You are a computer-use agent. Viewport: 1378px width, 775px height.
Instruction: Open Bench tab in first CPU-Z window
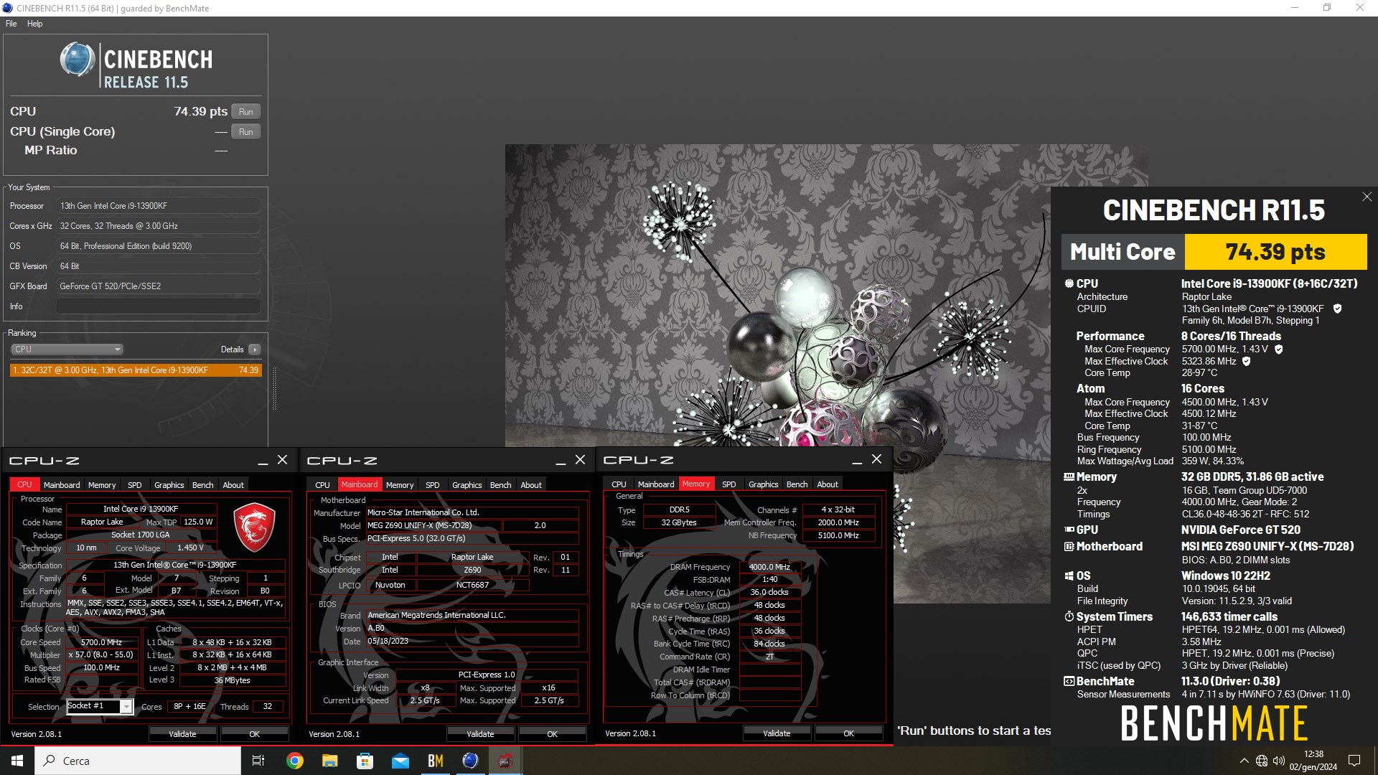(203, 485)
